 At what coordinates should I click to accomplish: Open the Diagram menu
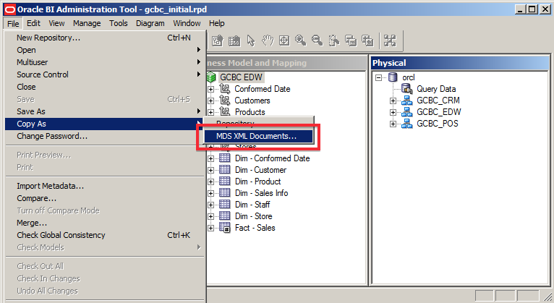(x=150, y=23)
